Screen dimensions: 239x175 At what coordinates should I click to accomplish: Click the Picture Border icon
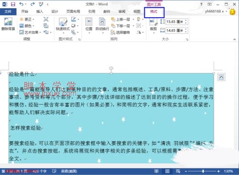(74, 19)
